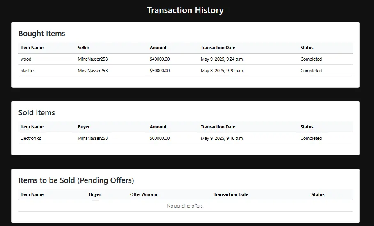Select the Electronics item in Sold Items
374x226 pixels.
click(x=31, y=138)
